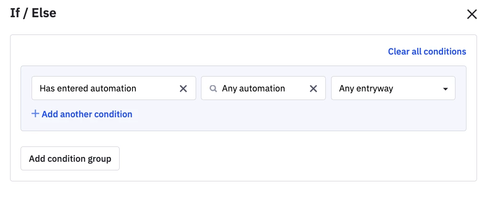
Task: Click the magnifier icon in automation field
Action: 213,89
